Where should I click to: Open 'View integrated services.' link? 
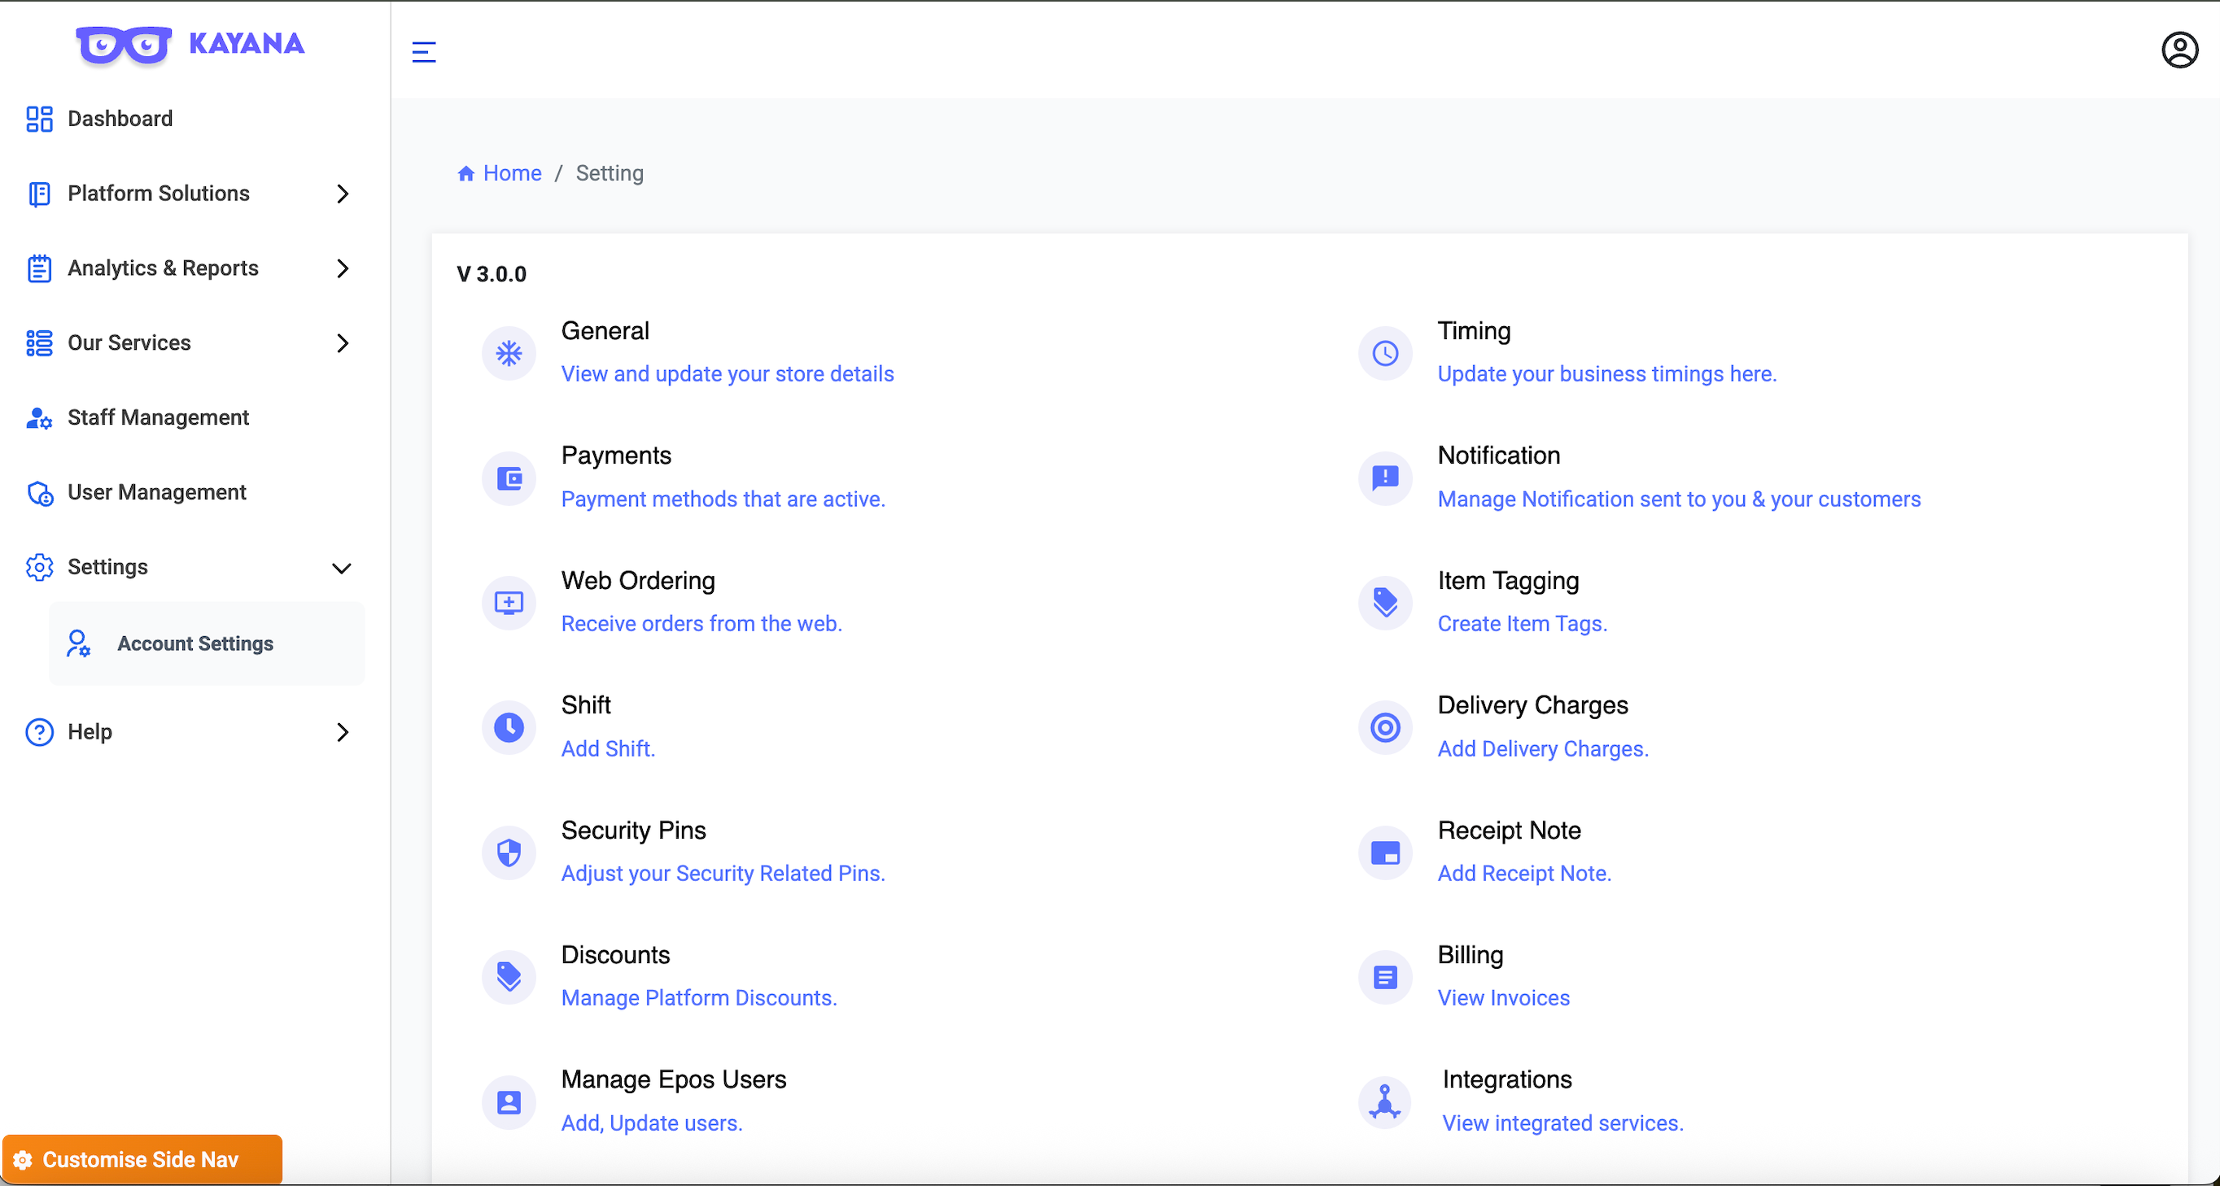pos(1562,1123)
